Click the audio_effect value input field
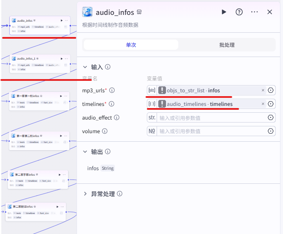283x234 pixels. (x=212, y=117)
